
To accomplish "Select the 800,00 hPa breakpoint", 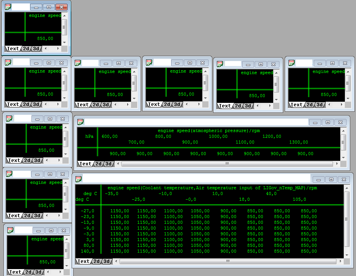I will [x=163, y=136].
